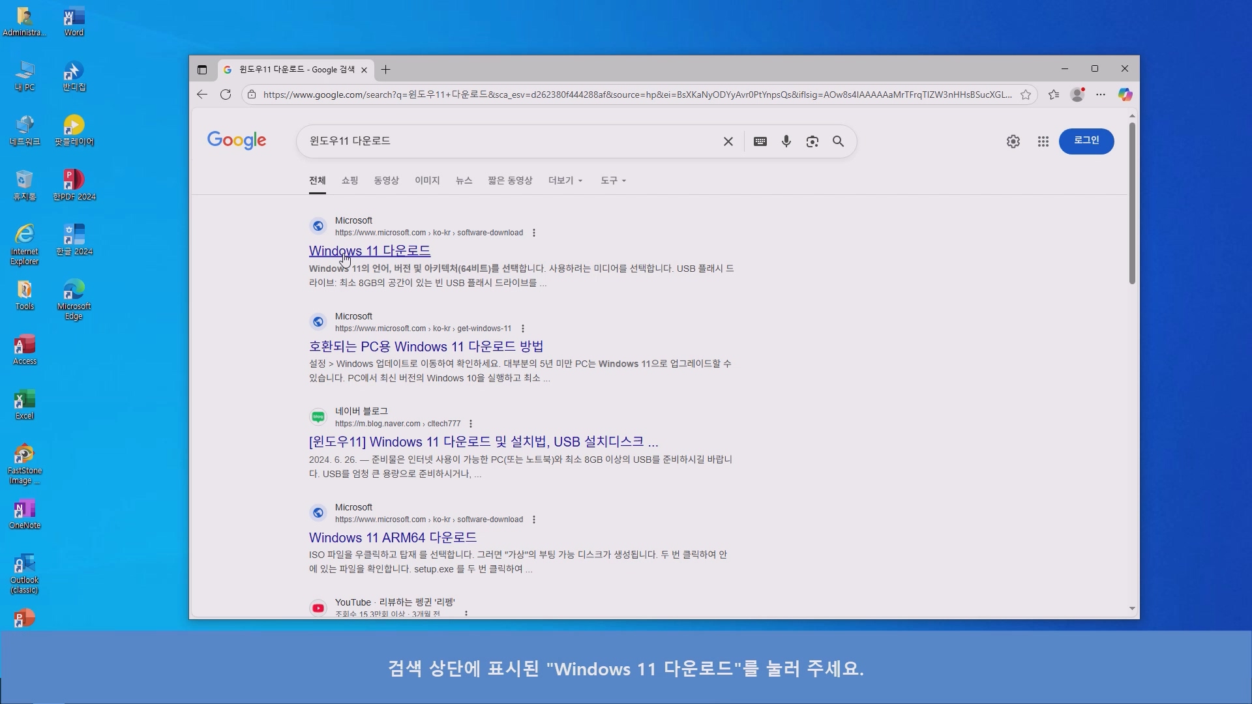Expand the 도구 tools dropdown
The height and width of the screenshot is (704, 1252).
coord(613,181)
